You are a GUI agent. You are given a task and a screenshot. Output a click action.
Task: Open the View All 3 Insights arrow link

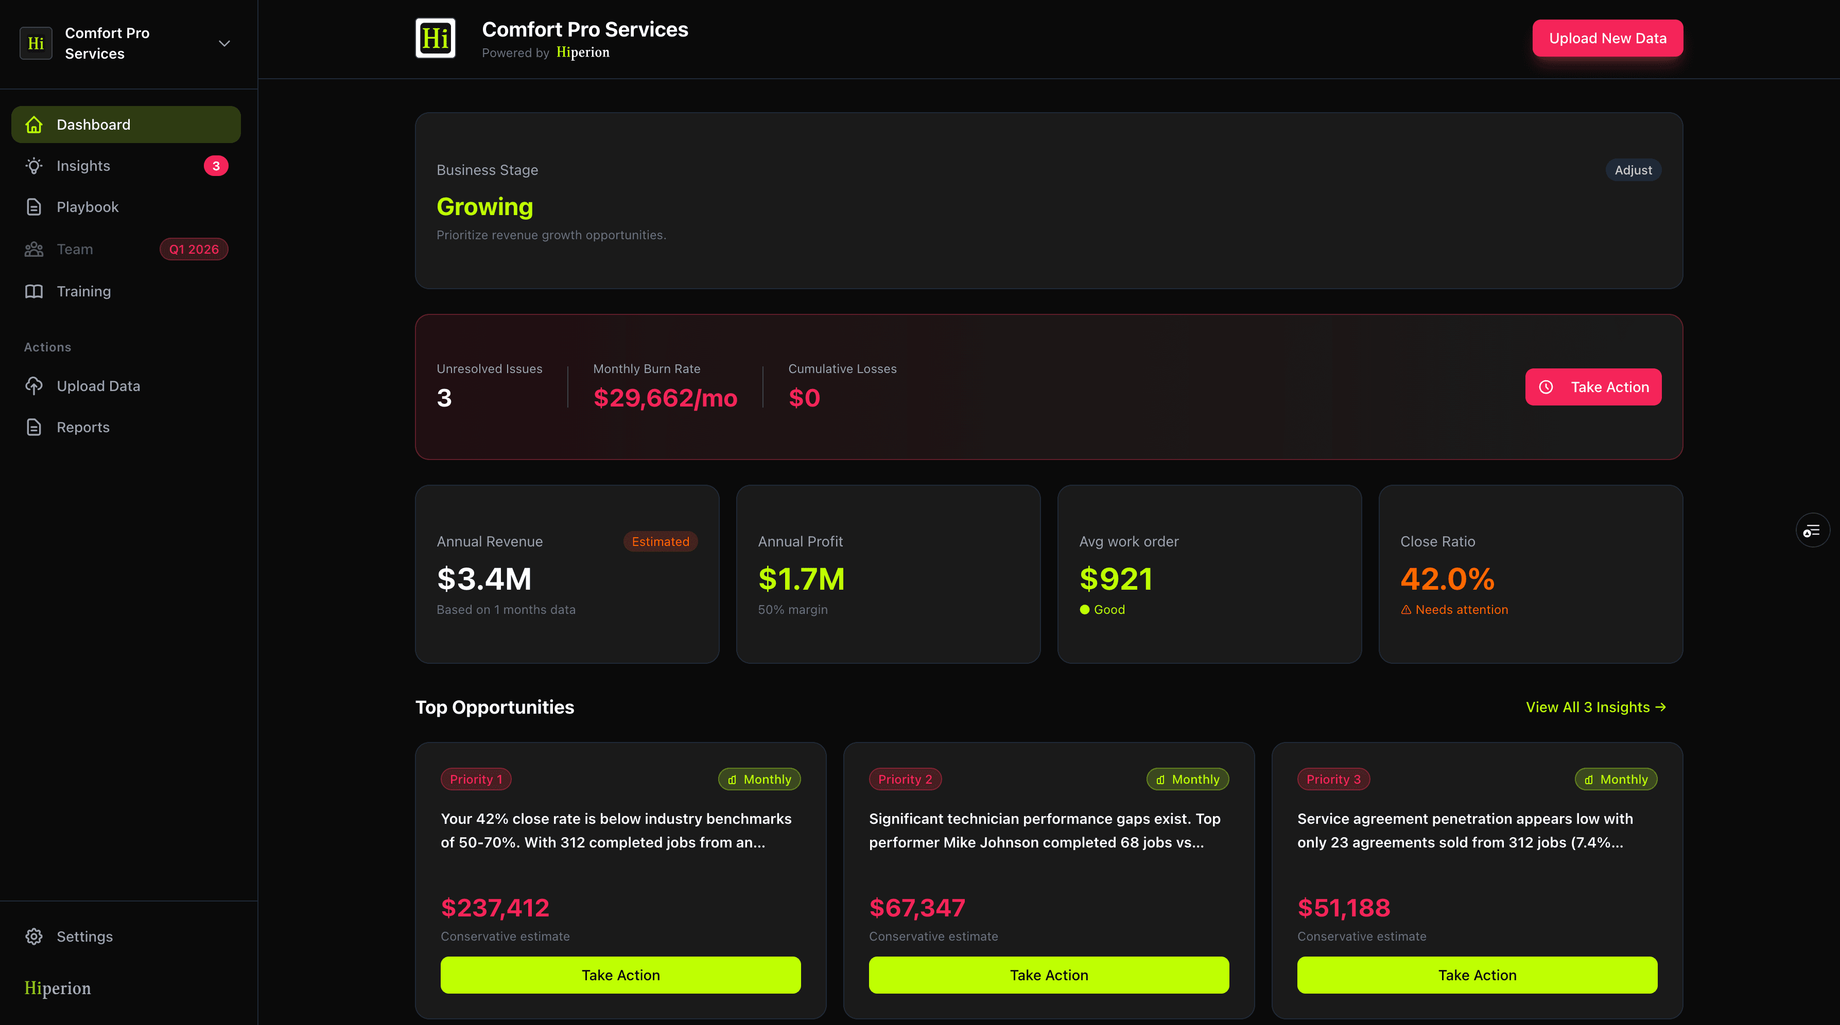pyautogui.click(x=1597, y=706)
